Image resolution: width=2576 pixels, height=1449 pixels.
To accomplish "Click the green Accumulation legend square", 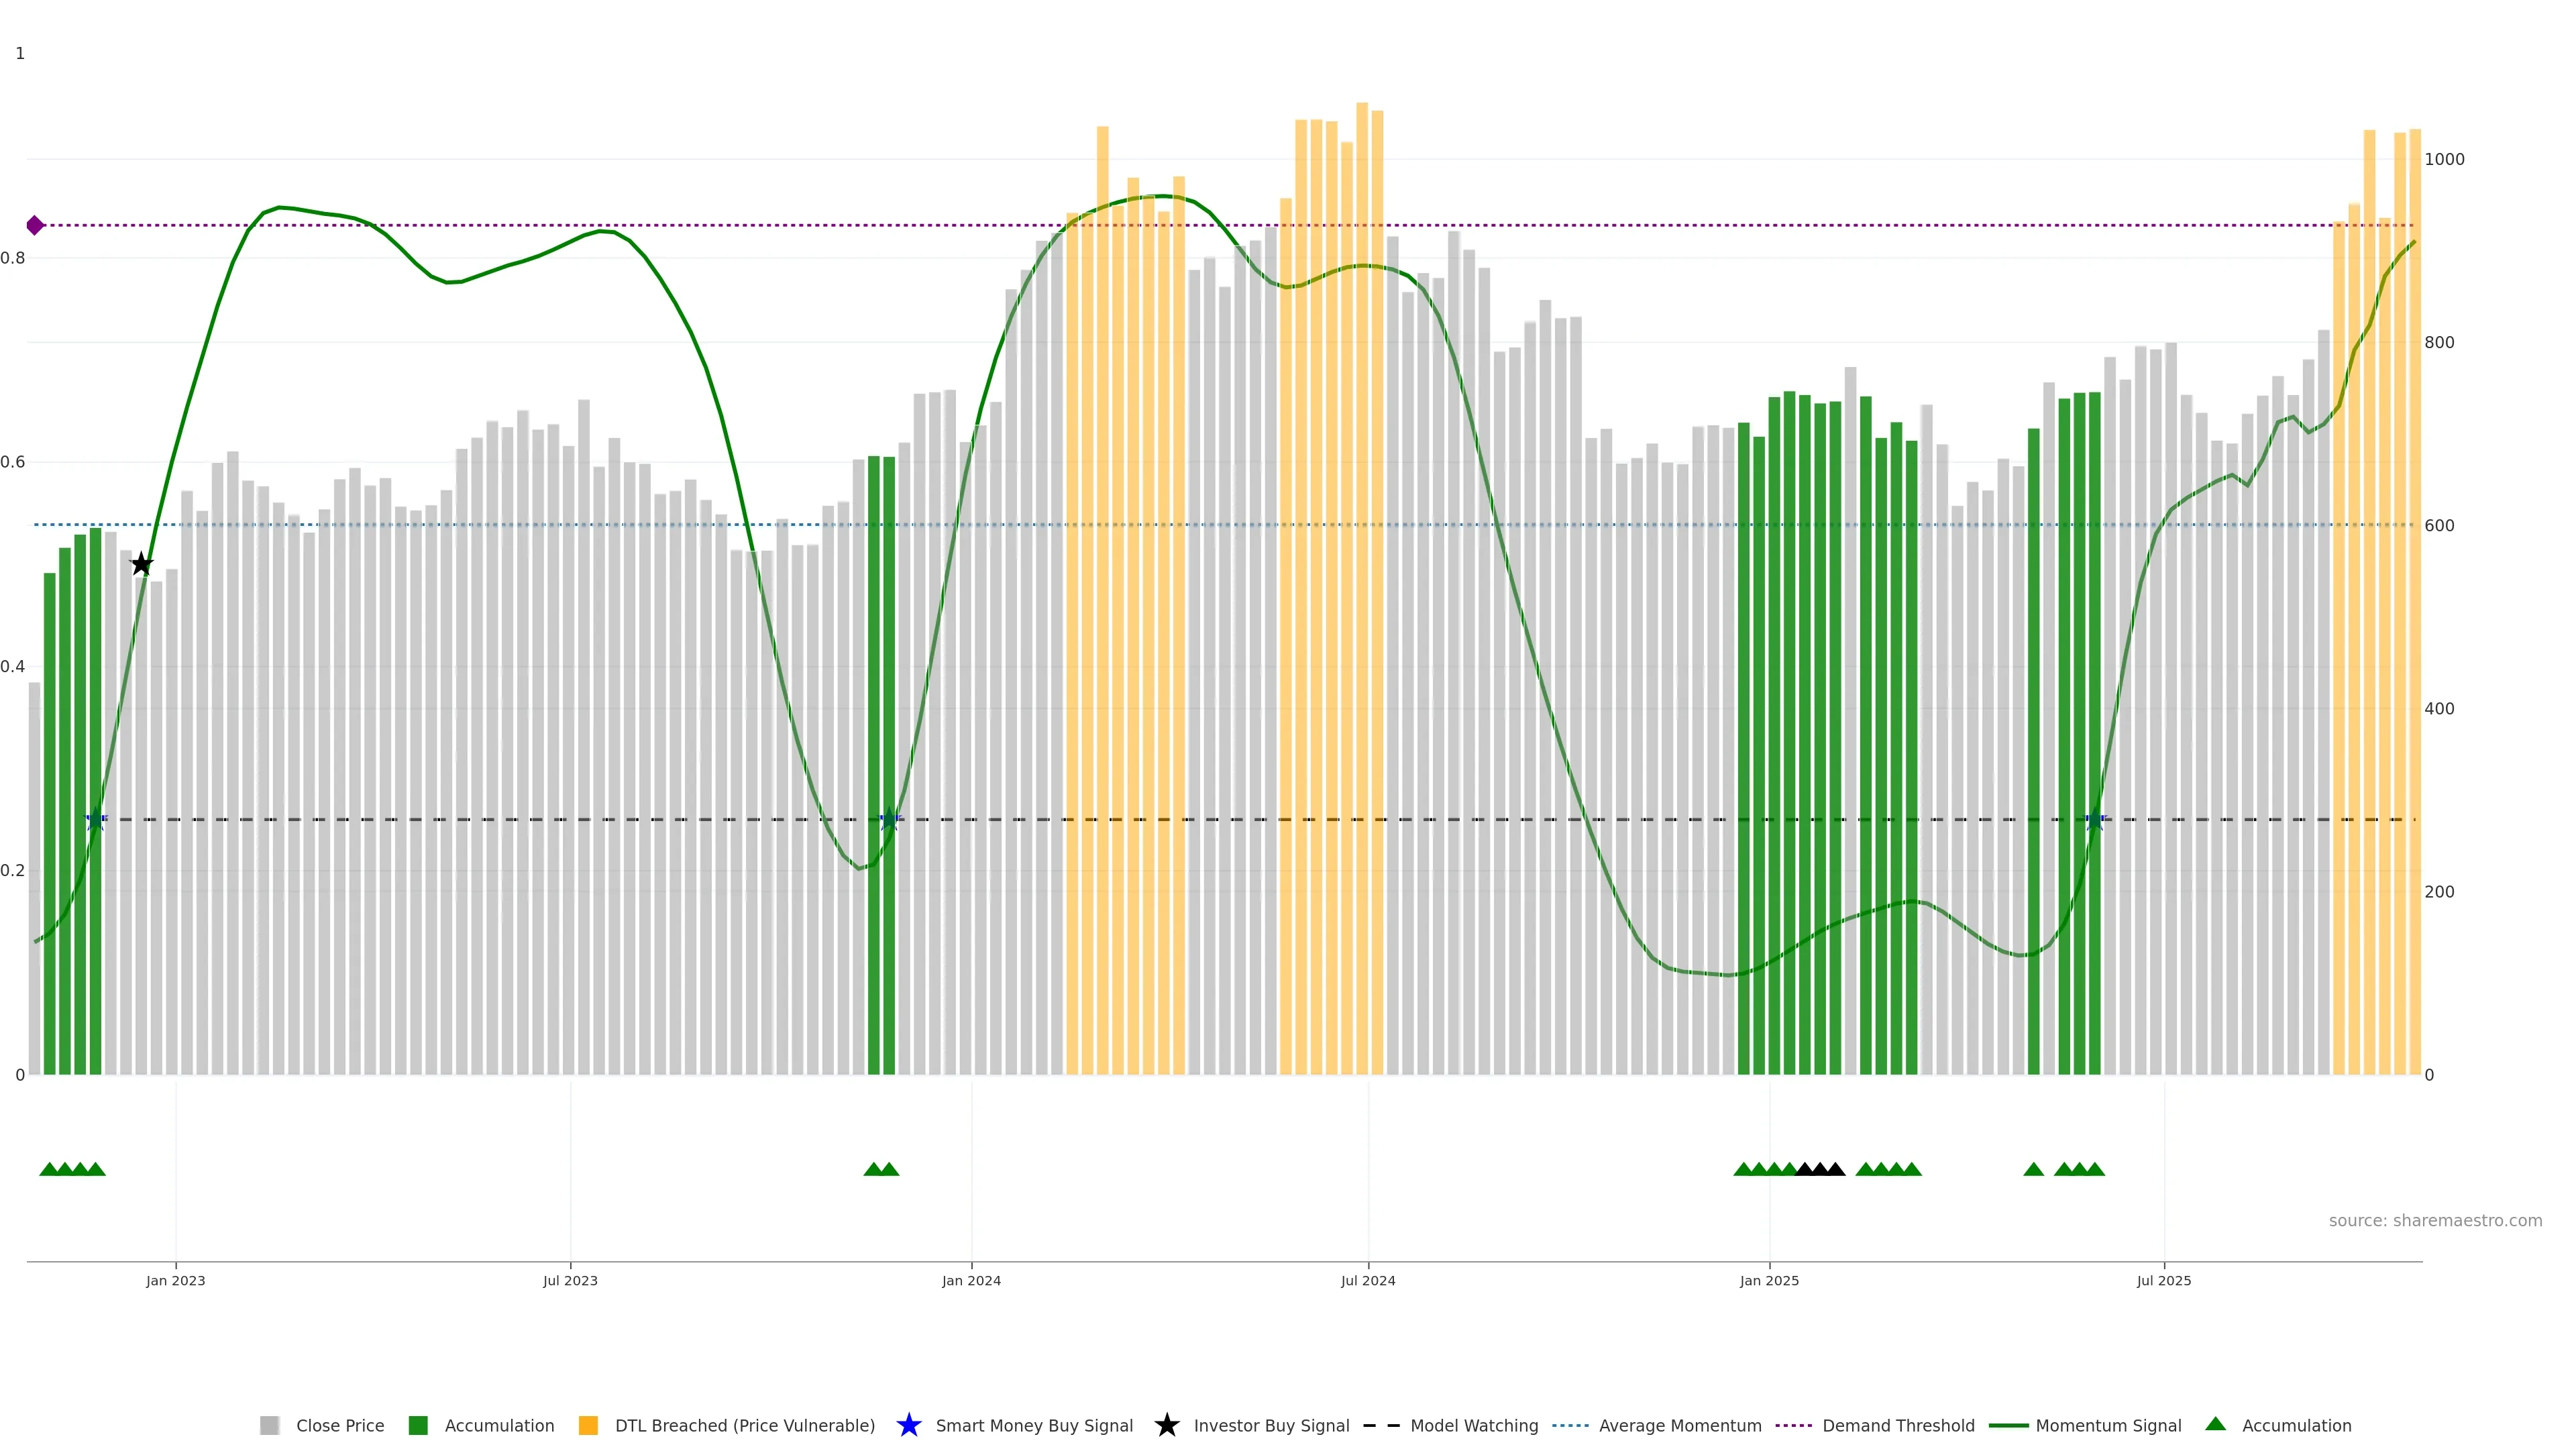I will pyautogui.click(x=418, y=1425).
